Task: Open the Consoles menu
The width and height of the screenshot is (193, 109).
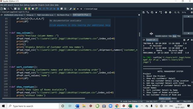Action: 34,5
